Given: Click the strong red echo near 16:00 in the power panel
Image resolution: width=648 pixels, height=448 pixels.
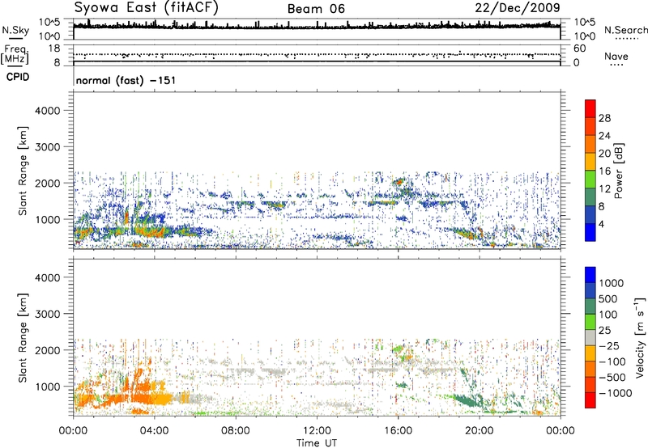Looking at the screenshot, I should (x=399, y=181).
